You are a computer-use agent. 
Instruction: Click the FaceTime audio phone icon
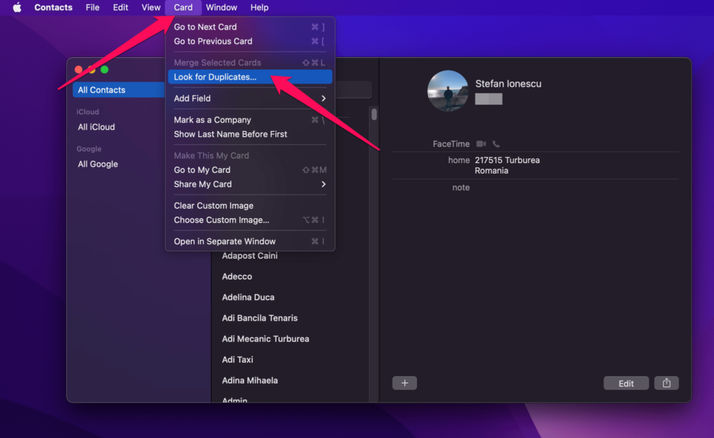pos(496,144)
